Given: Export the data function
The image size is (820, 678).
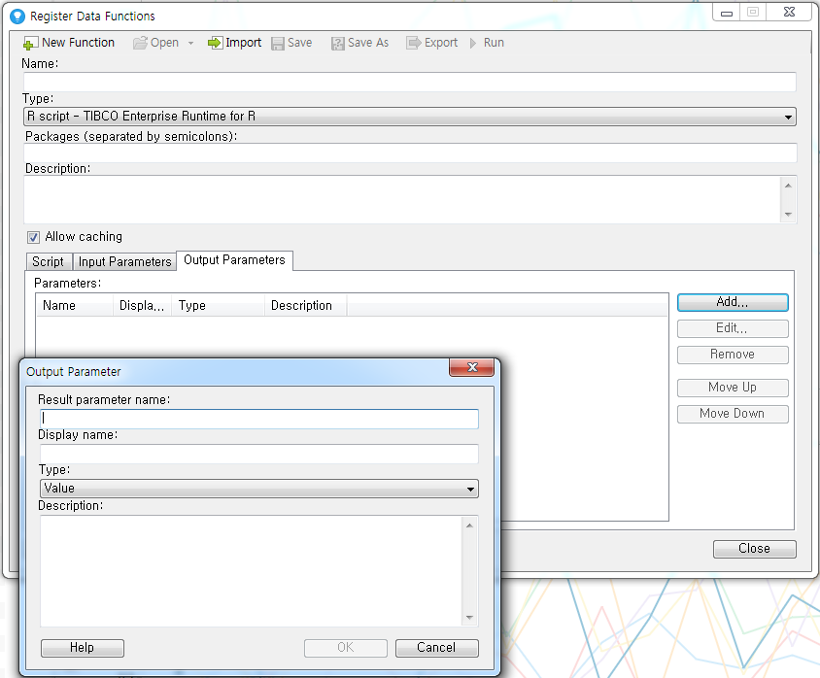Looking at the screenshot, I should click(431, 43).
